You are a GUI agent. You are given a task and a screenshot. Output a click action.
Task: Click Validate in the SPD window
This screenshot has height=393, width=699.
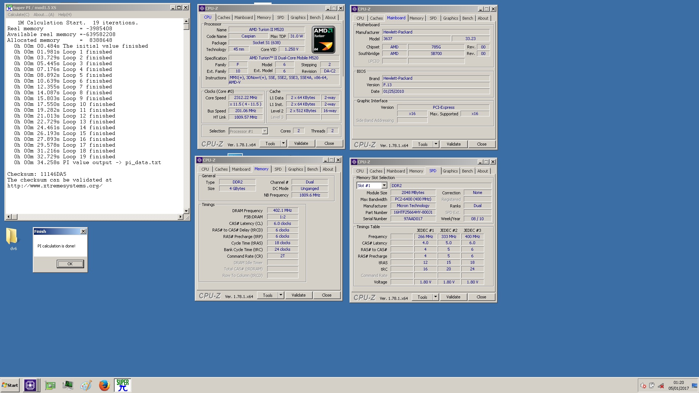coord(453,297)
